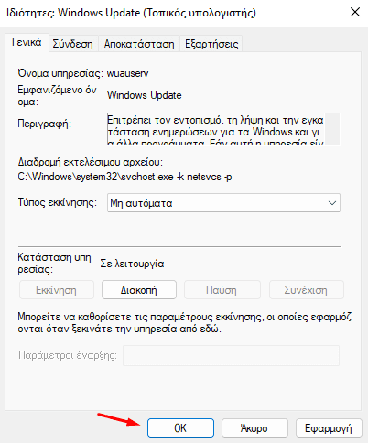This screenshot has width=368, height=443.
Task: Click inside the Περιγραφή description text box
Action: point(216,128)
